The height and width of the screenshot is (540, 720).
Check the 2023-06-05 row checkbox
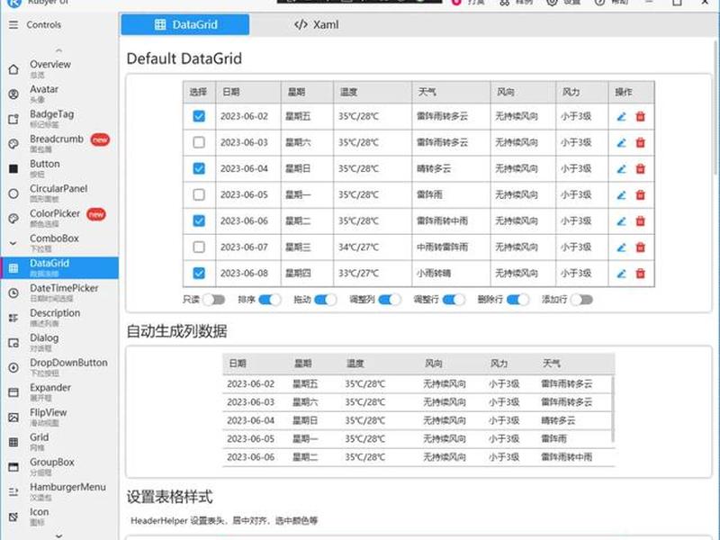click(199, 194)
